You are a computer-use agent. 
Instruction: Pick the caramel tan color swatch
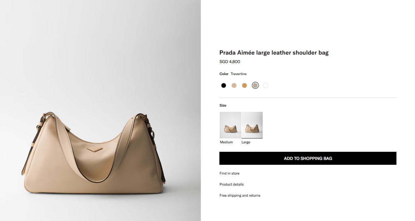pos(244,85)
